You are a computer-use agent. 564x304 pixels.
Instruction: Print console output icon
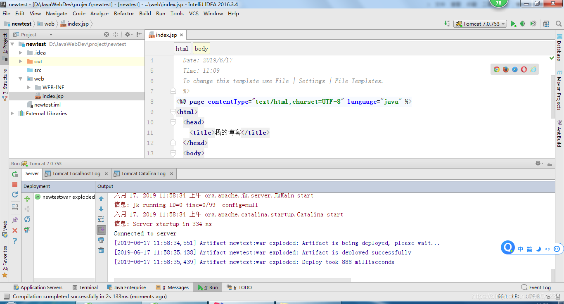pyautogui.click(x=101, y=240)
